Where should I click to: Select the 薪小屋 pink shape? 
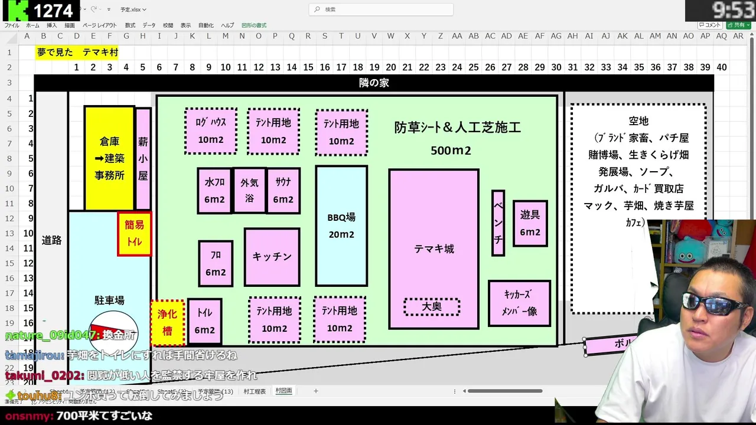tap(143, 158)
